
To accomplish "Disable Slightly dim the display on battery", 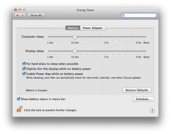I will (x=24, y=69).
